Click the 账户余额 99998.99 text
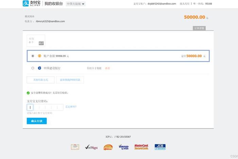 56,56
